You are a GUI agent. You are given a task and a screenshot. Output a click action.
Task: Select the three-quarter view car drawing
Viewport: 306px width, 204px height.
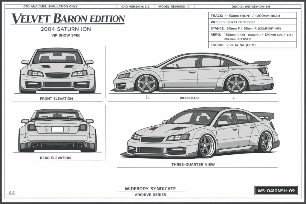[x=200, y=132]
